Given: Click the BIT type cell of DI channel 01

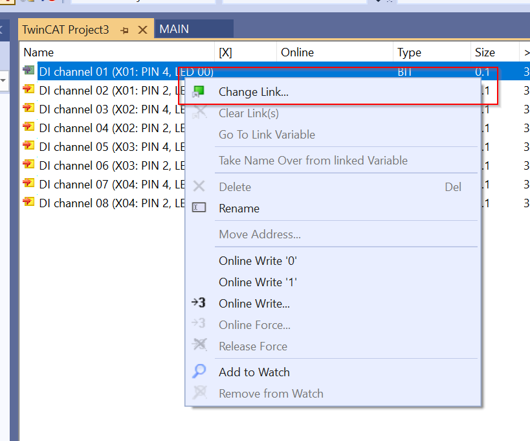Looking at the screenshot, I should (404, 72).
